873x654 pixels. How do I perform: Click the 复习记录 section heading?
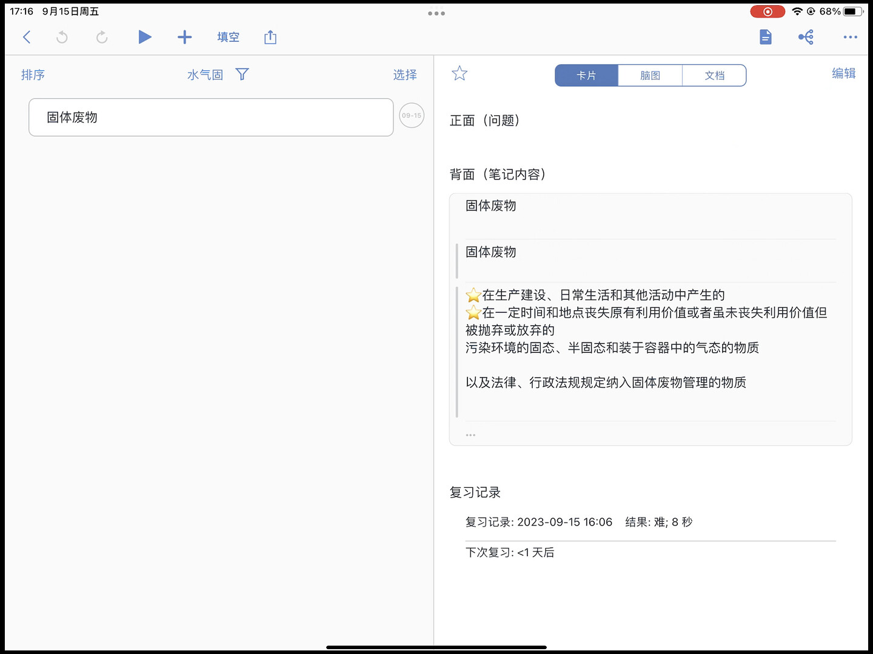click(x=475, y=492)
